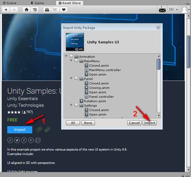The height and width of the screenshot is (177, 191).
Task: Open the Asset Store home page
Action: click(26, 10)
